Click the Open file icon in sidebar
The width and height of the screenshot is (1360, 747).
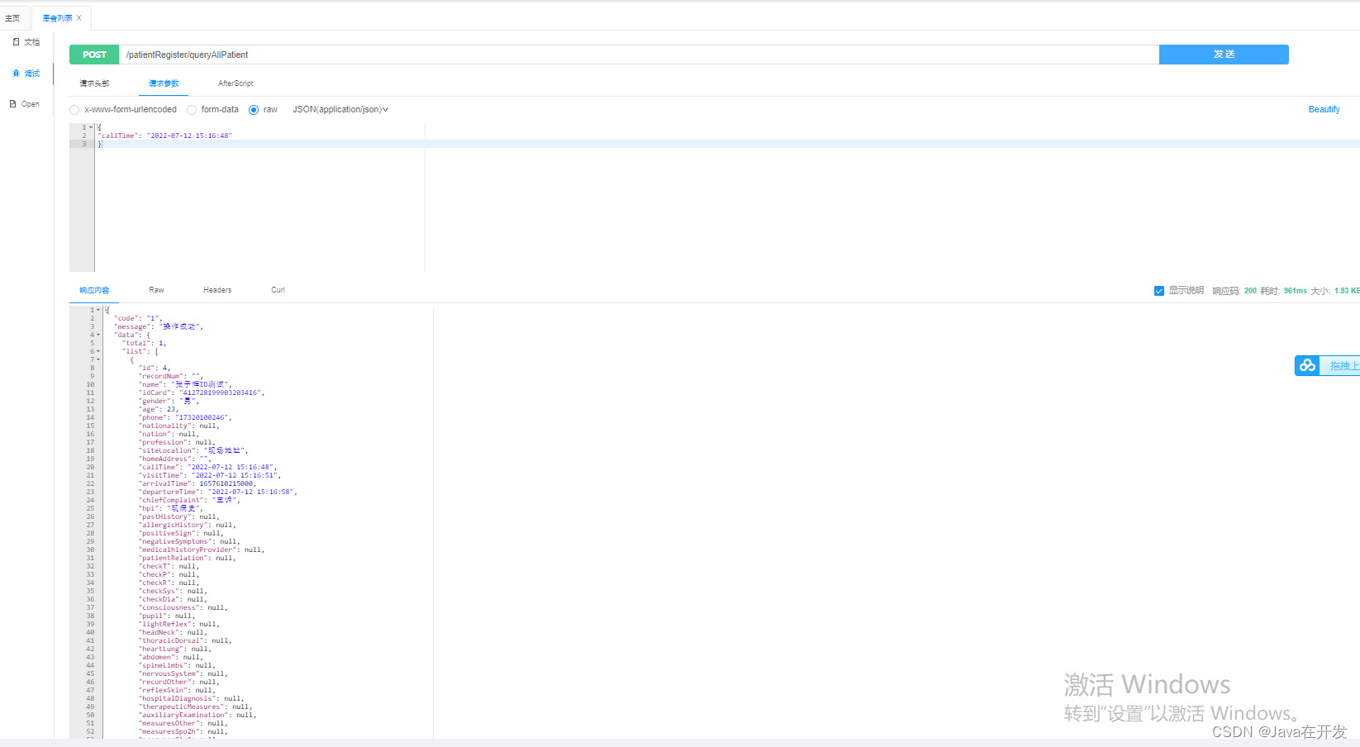point(12,103)
